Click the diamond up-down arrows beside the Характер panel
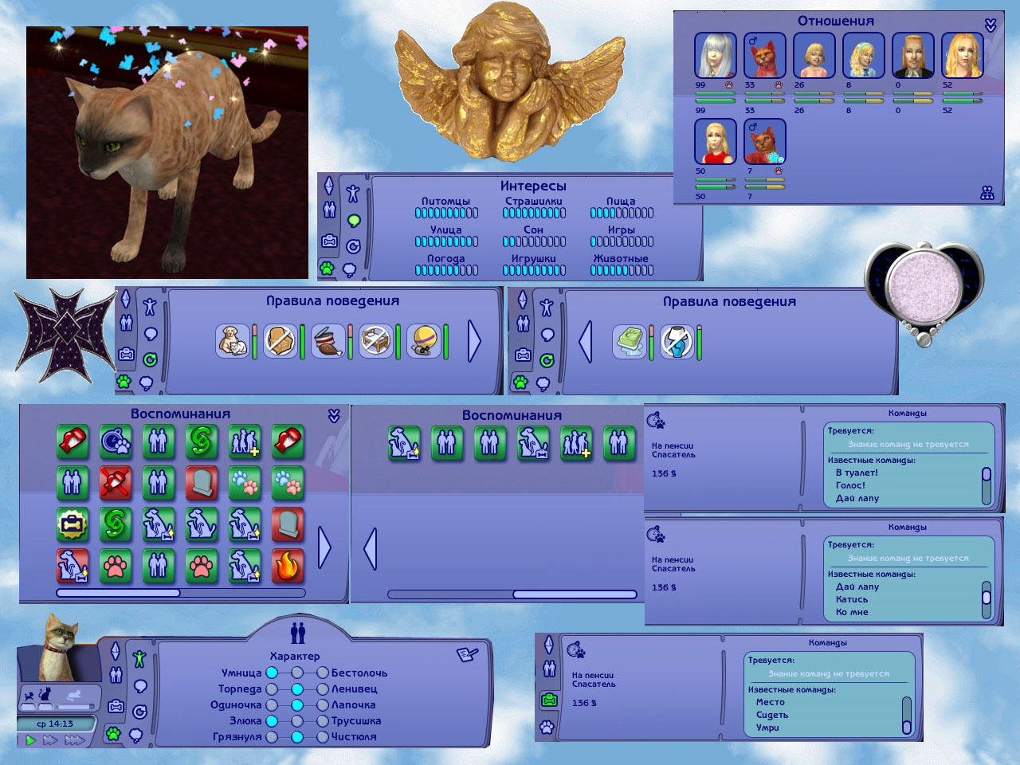The image size is (1020, 765). click(116, 651)
